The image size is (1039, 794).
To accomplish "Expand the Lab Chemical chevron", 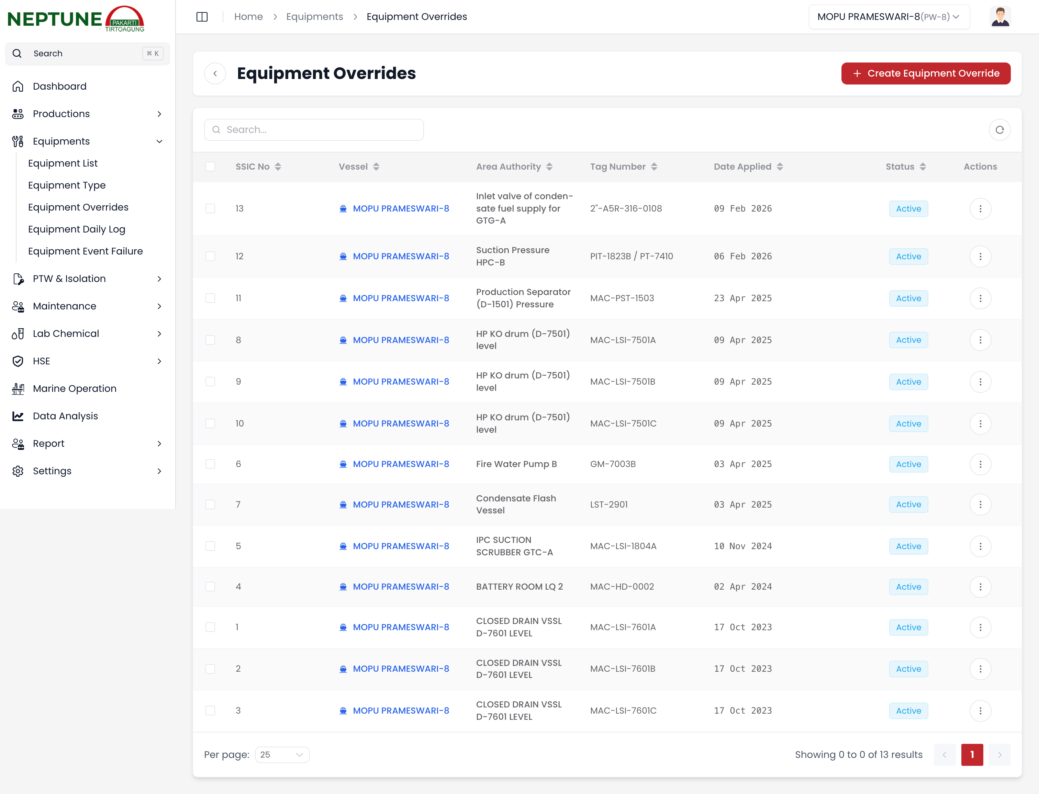I will pyautogui.click(x=159, y=334).
